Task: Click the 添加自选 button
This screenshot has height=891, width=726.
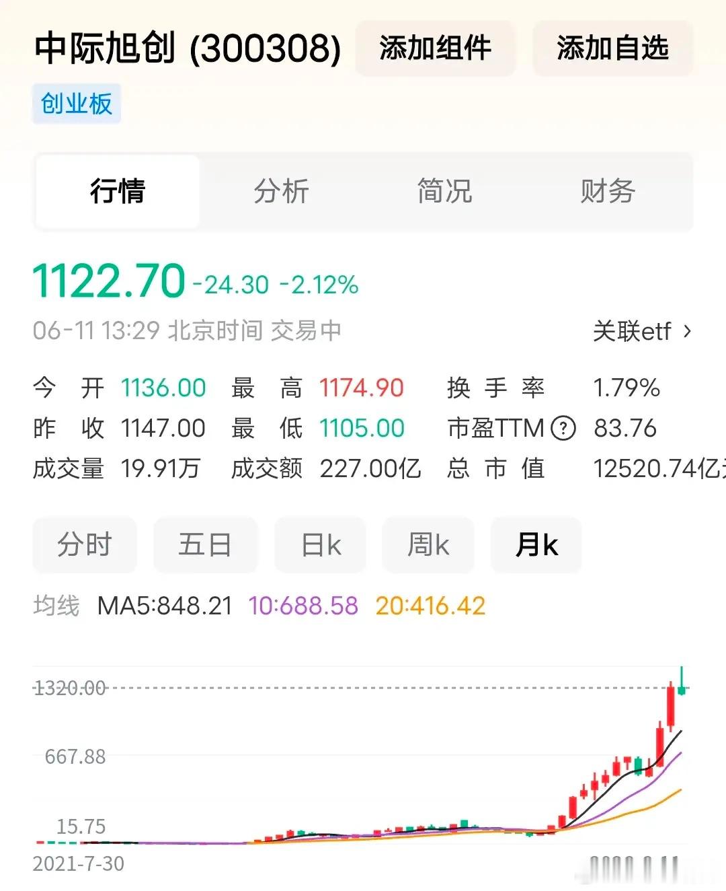Action: pyautogui.click(x=612, y=48)
